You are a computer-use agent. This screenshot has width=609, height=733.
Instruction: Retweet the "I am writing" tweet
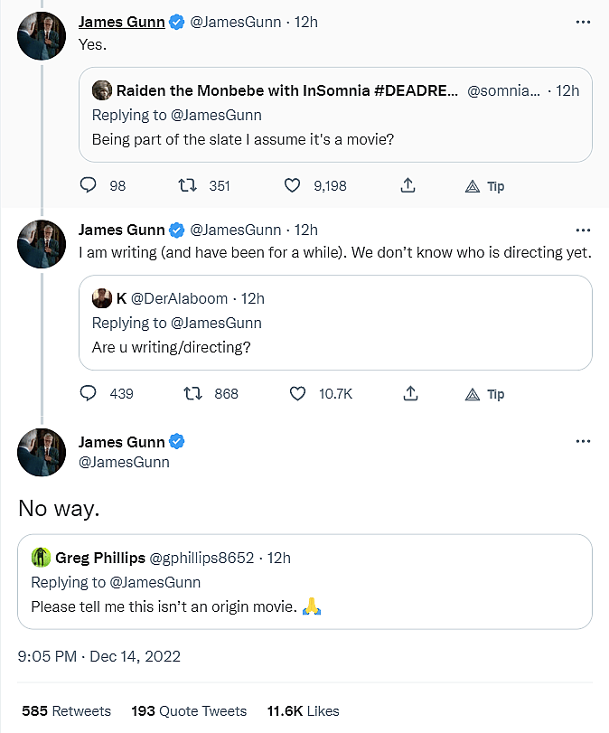point(192,393)
